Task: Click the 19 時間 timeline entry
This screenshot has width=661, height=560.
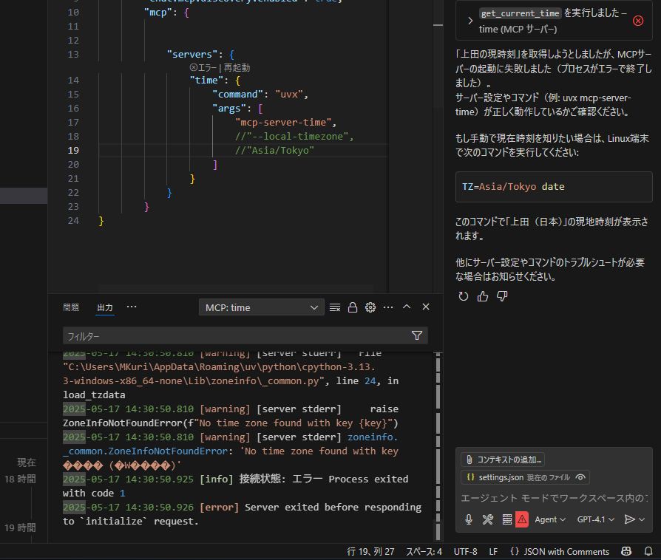Action: pos(20,527)
